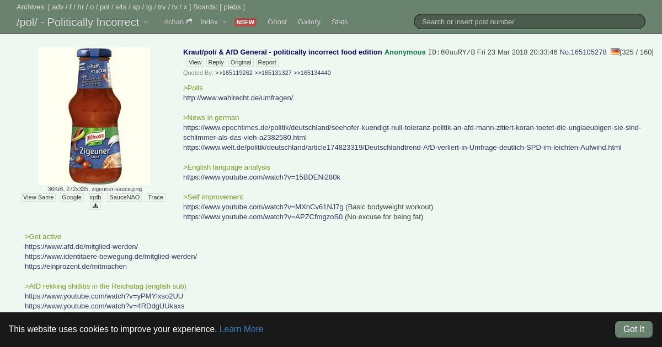662x347 pixels.
Task: Open the tv archive link
Action: (x=175, y=7)
